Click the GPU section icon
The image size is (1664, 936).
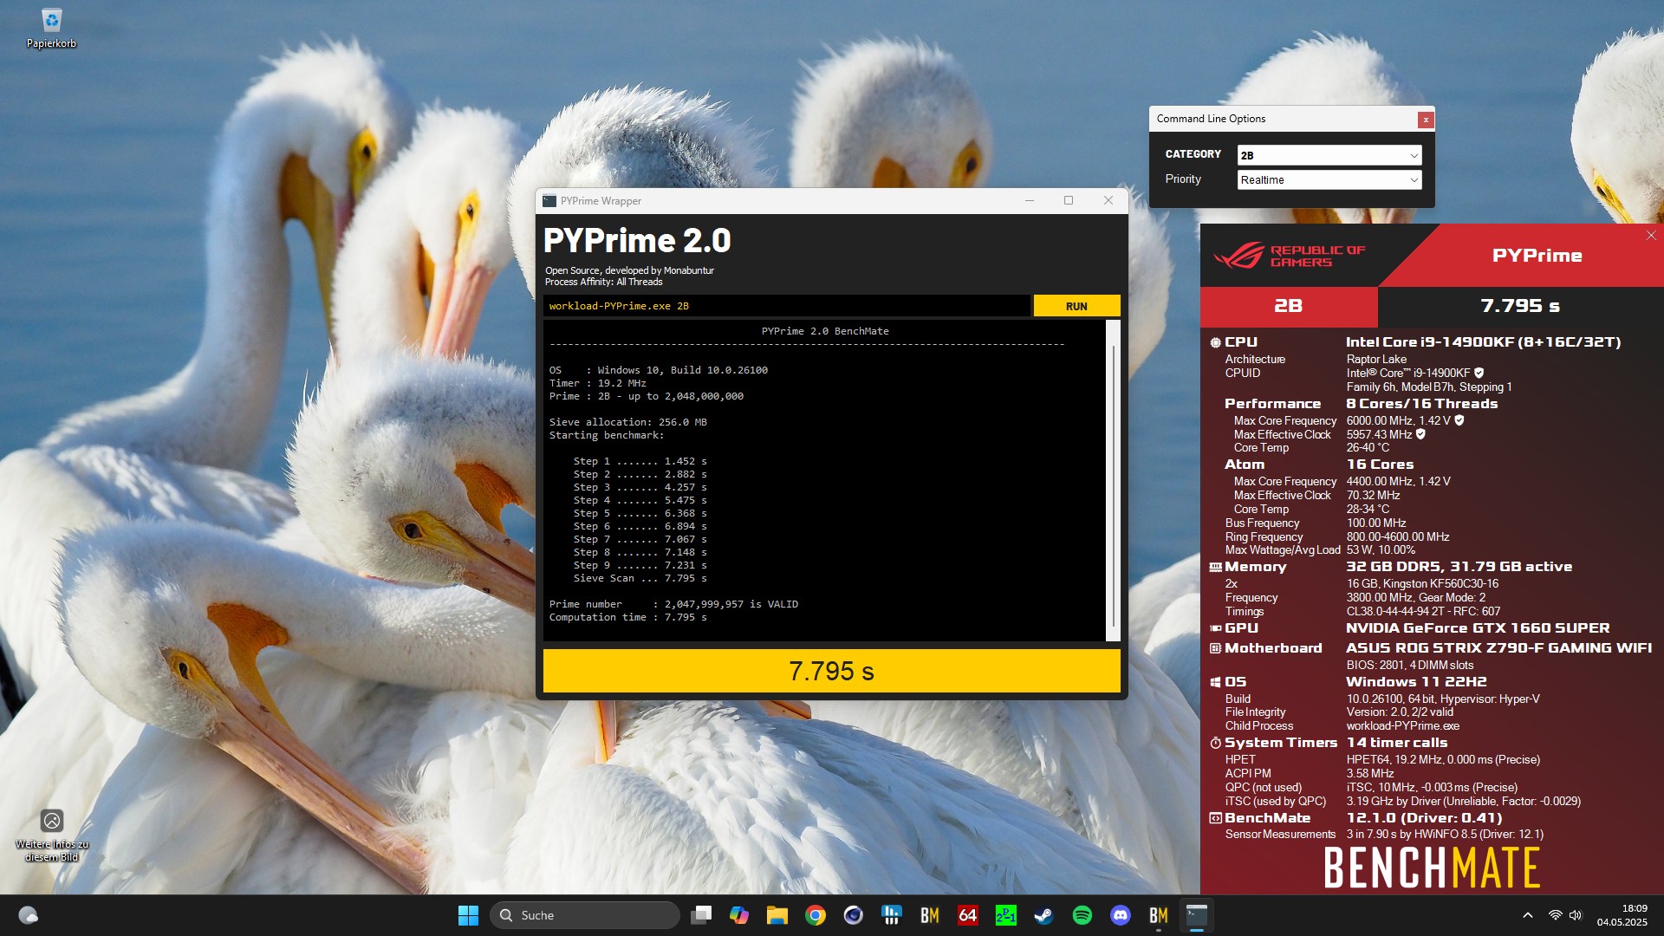click(1215, 628)
